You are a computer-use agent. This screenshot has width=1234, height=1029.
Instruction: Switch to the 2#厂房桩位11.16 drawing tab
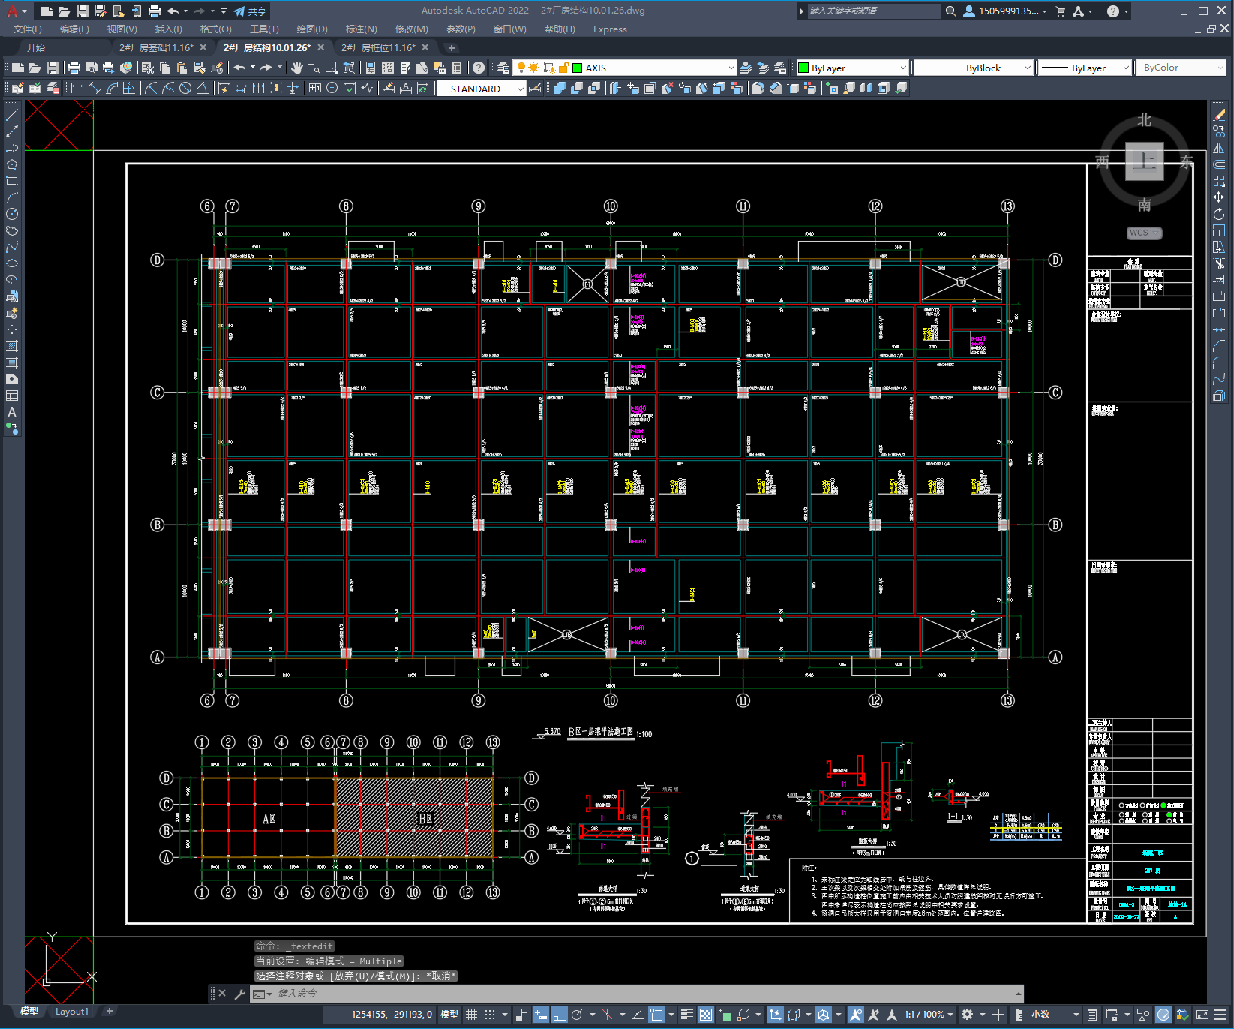(x=378, y=47)
